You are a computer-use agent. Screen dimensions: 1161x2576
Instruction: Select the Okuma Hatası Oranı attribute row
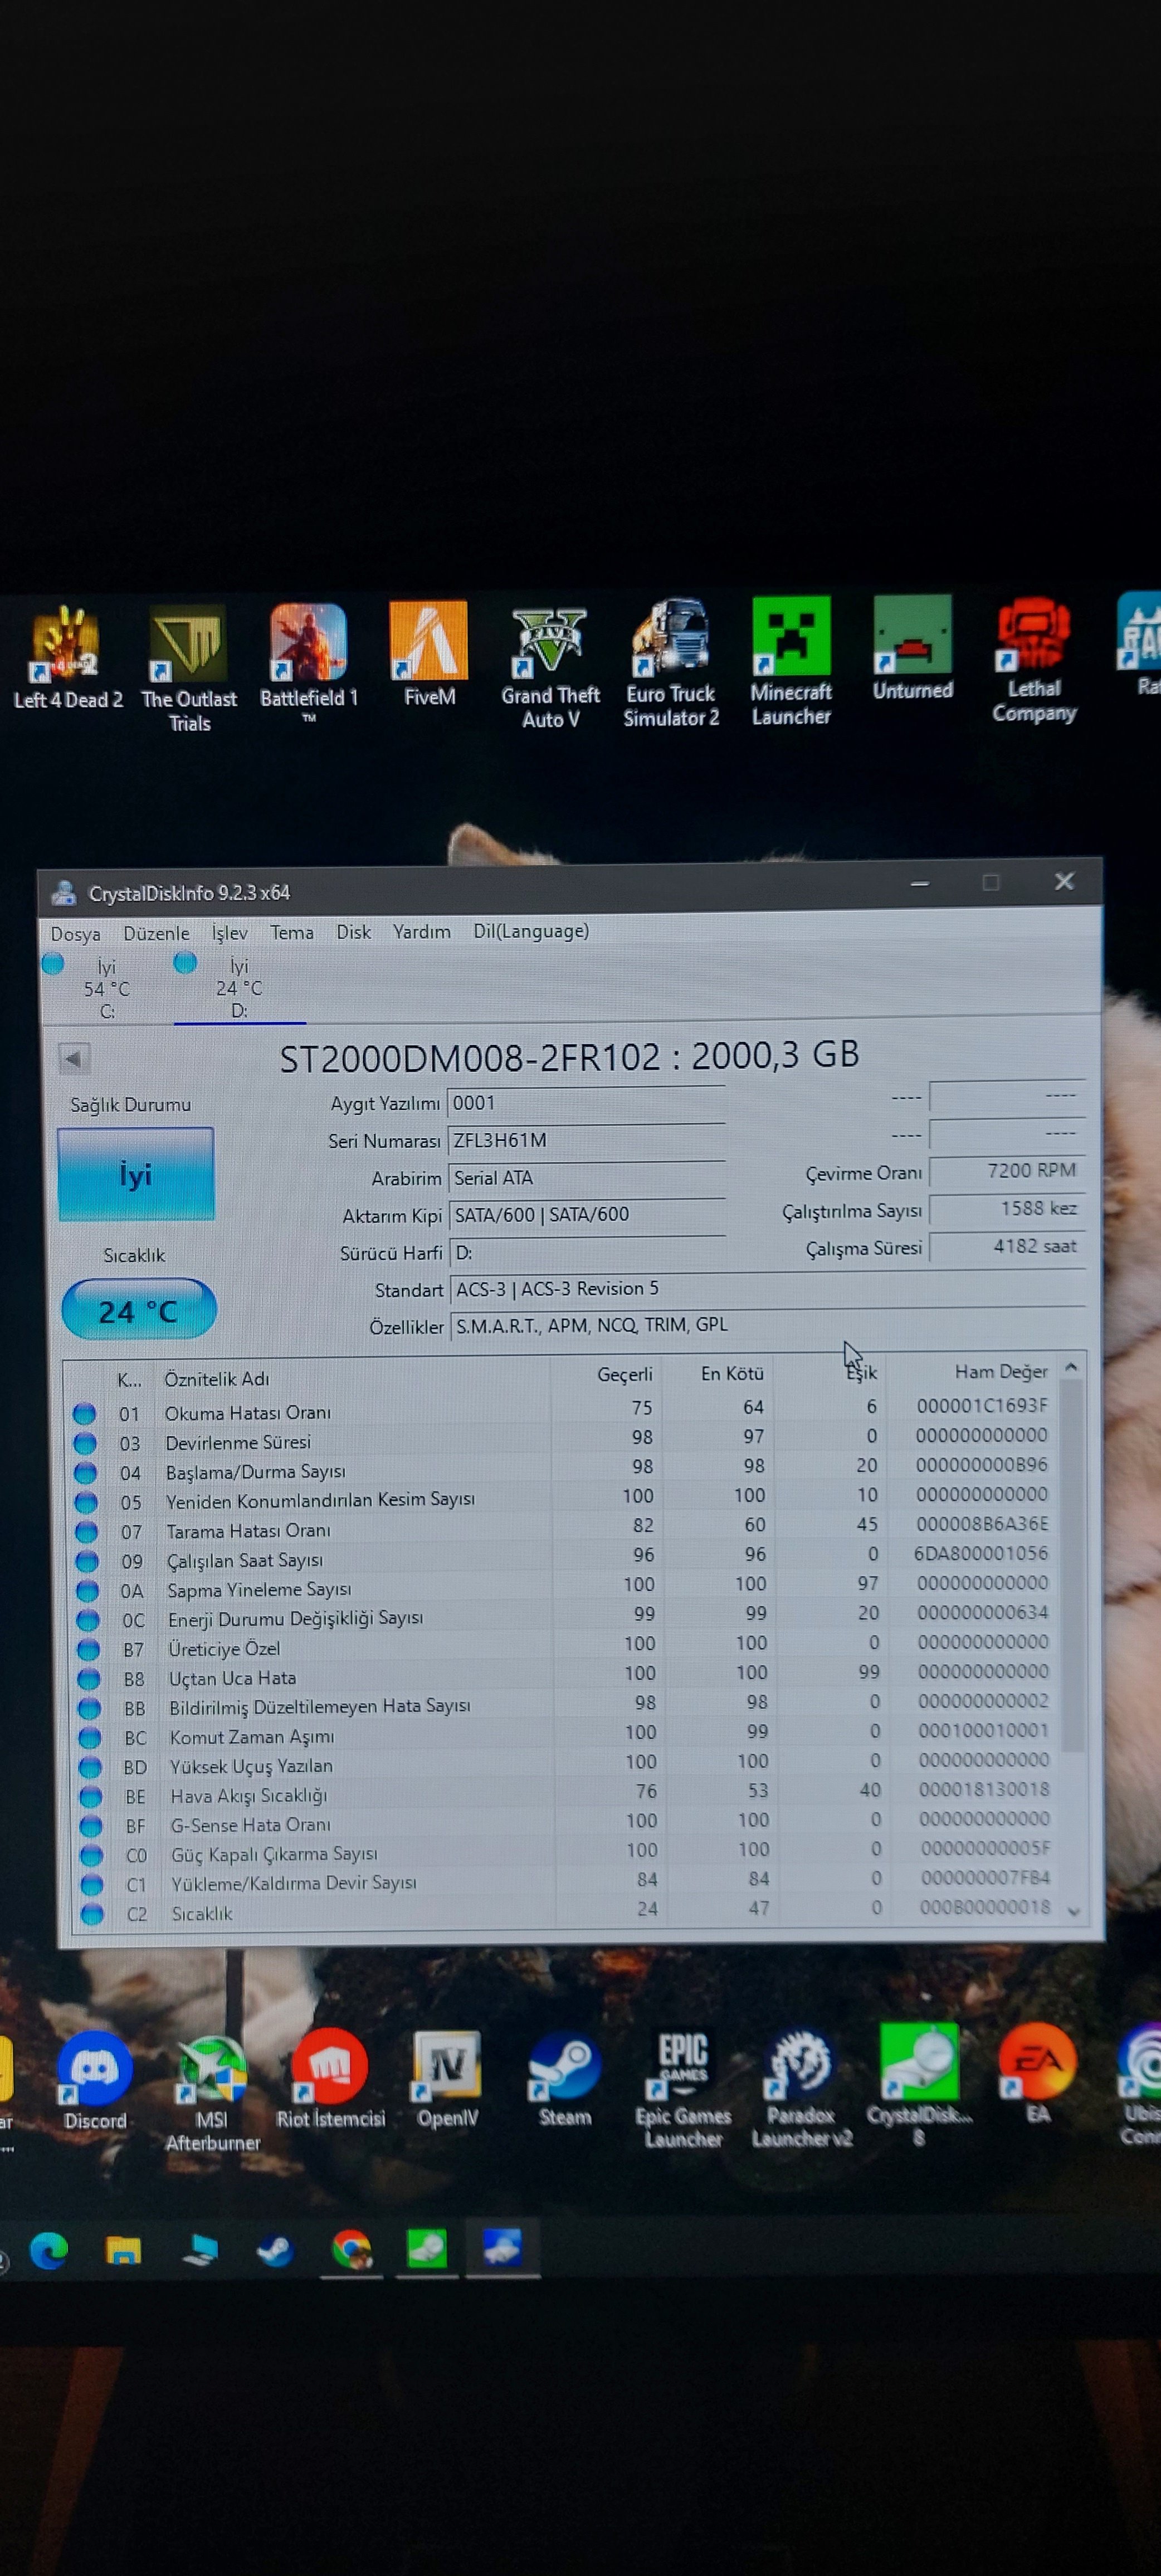tap(248, 1412)
